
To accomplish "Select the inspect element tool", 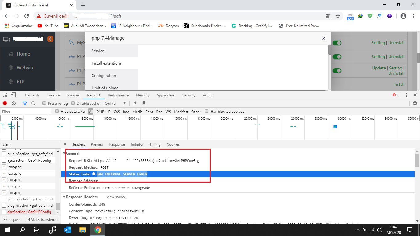I will click(x=5, y=95).
